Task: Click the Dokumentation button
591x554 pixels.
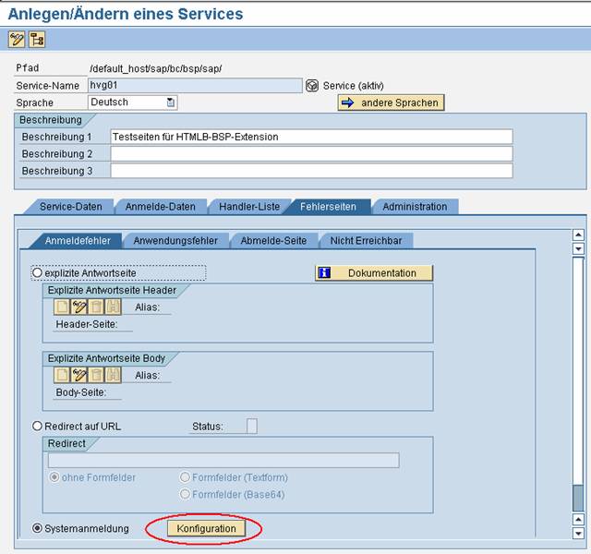Action: [374, 273]
